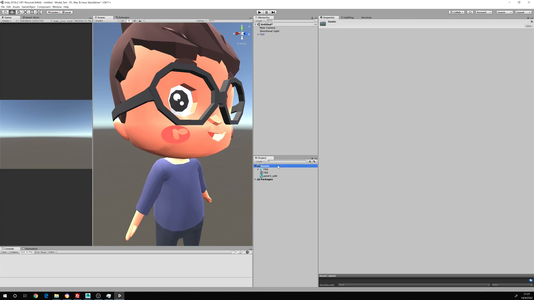534x300 pixels.
Task: Collapse the Untitled scene in Hierarchy
Action: (255, 24)
